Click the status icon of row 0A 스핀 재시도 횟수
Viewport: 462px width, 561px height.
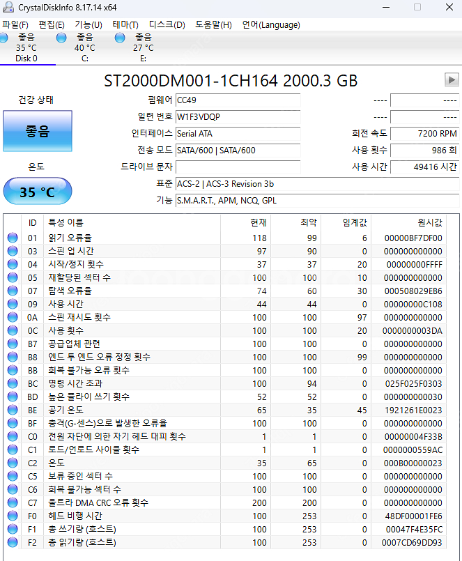(x=13, y=317)
